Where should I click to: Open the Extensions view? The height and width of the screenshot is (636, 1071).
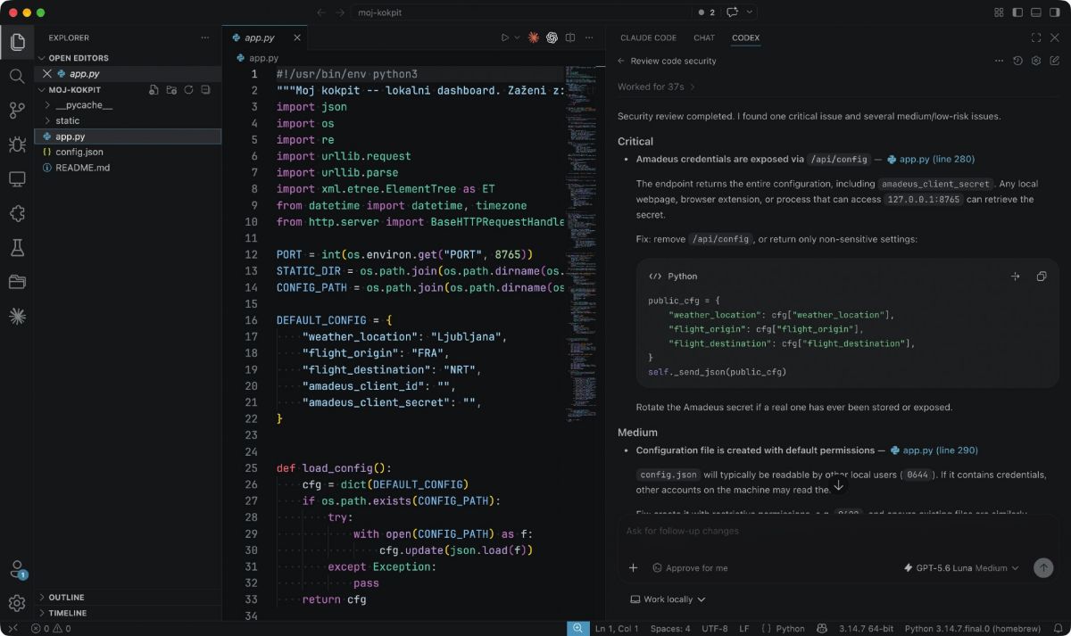click(x=17, y=213)
